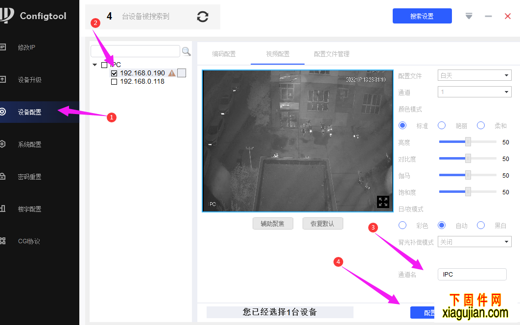The image size is (520, 325).
Task: Click the search magnifier icon
Action: pyautogui.click(x=186, y=51)
